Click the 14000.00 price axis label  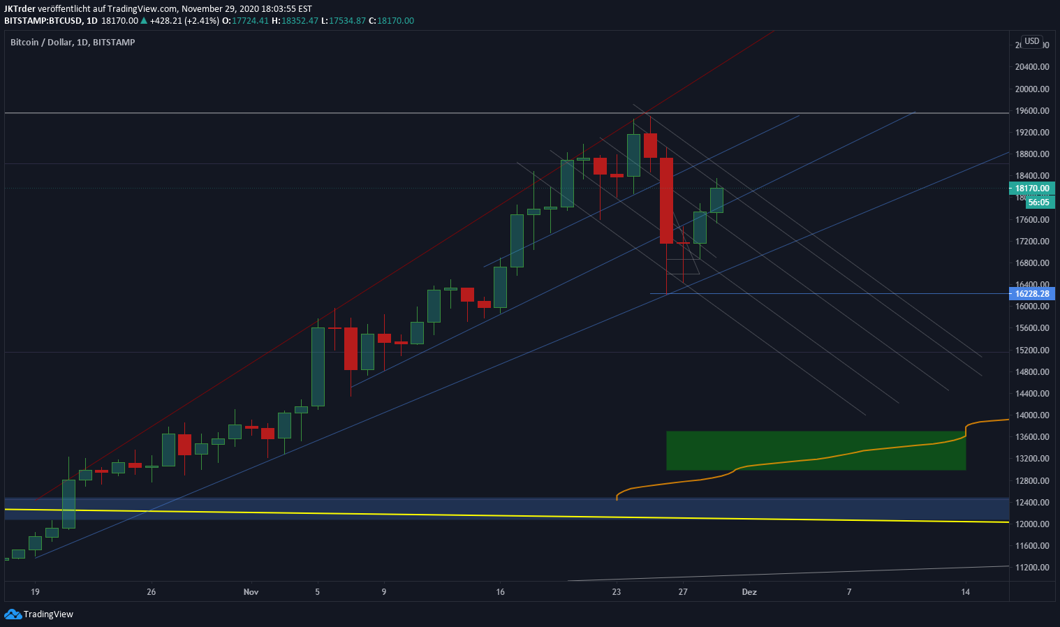pyautogui.click(x=1032, y=415)
